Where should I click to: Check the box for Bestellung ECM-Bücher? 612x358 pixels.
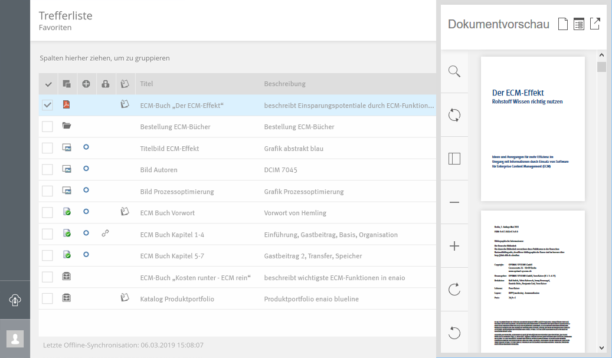tap(48, 127)
